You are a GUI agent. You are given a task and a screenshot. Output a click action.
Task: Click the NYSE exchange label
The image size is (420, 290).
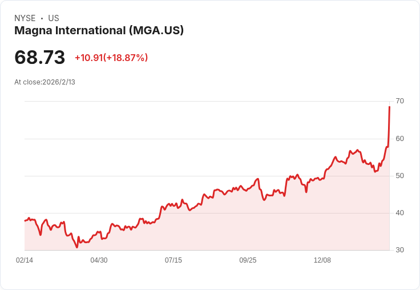click(25, 18)
